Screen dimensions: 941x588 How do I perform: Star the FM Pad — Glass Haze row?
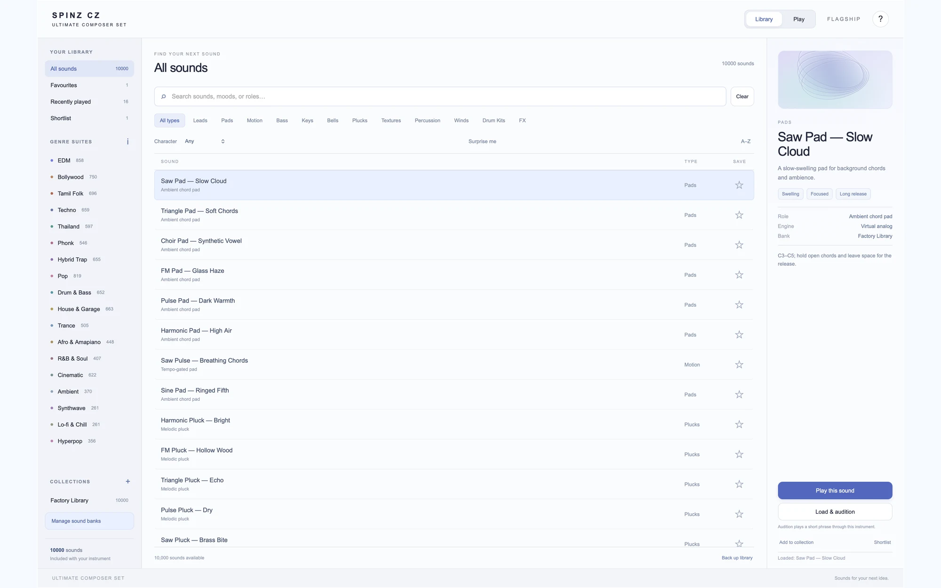[x=739, y=275]
